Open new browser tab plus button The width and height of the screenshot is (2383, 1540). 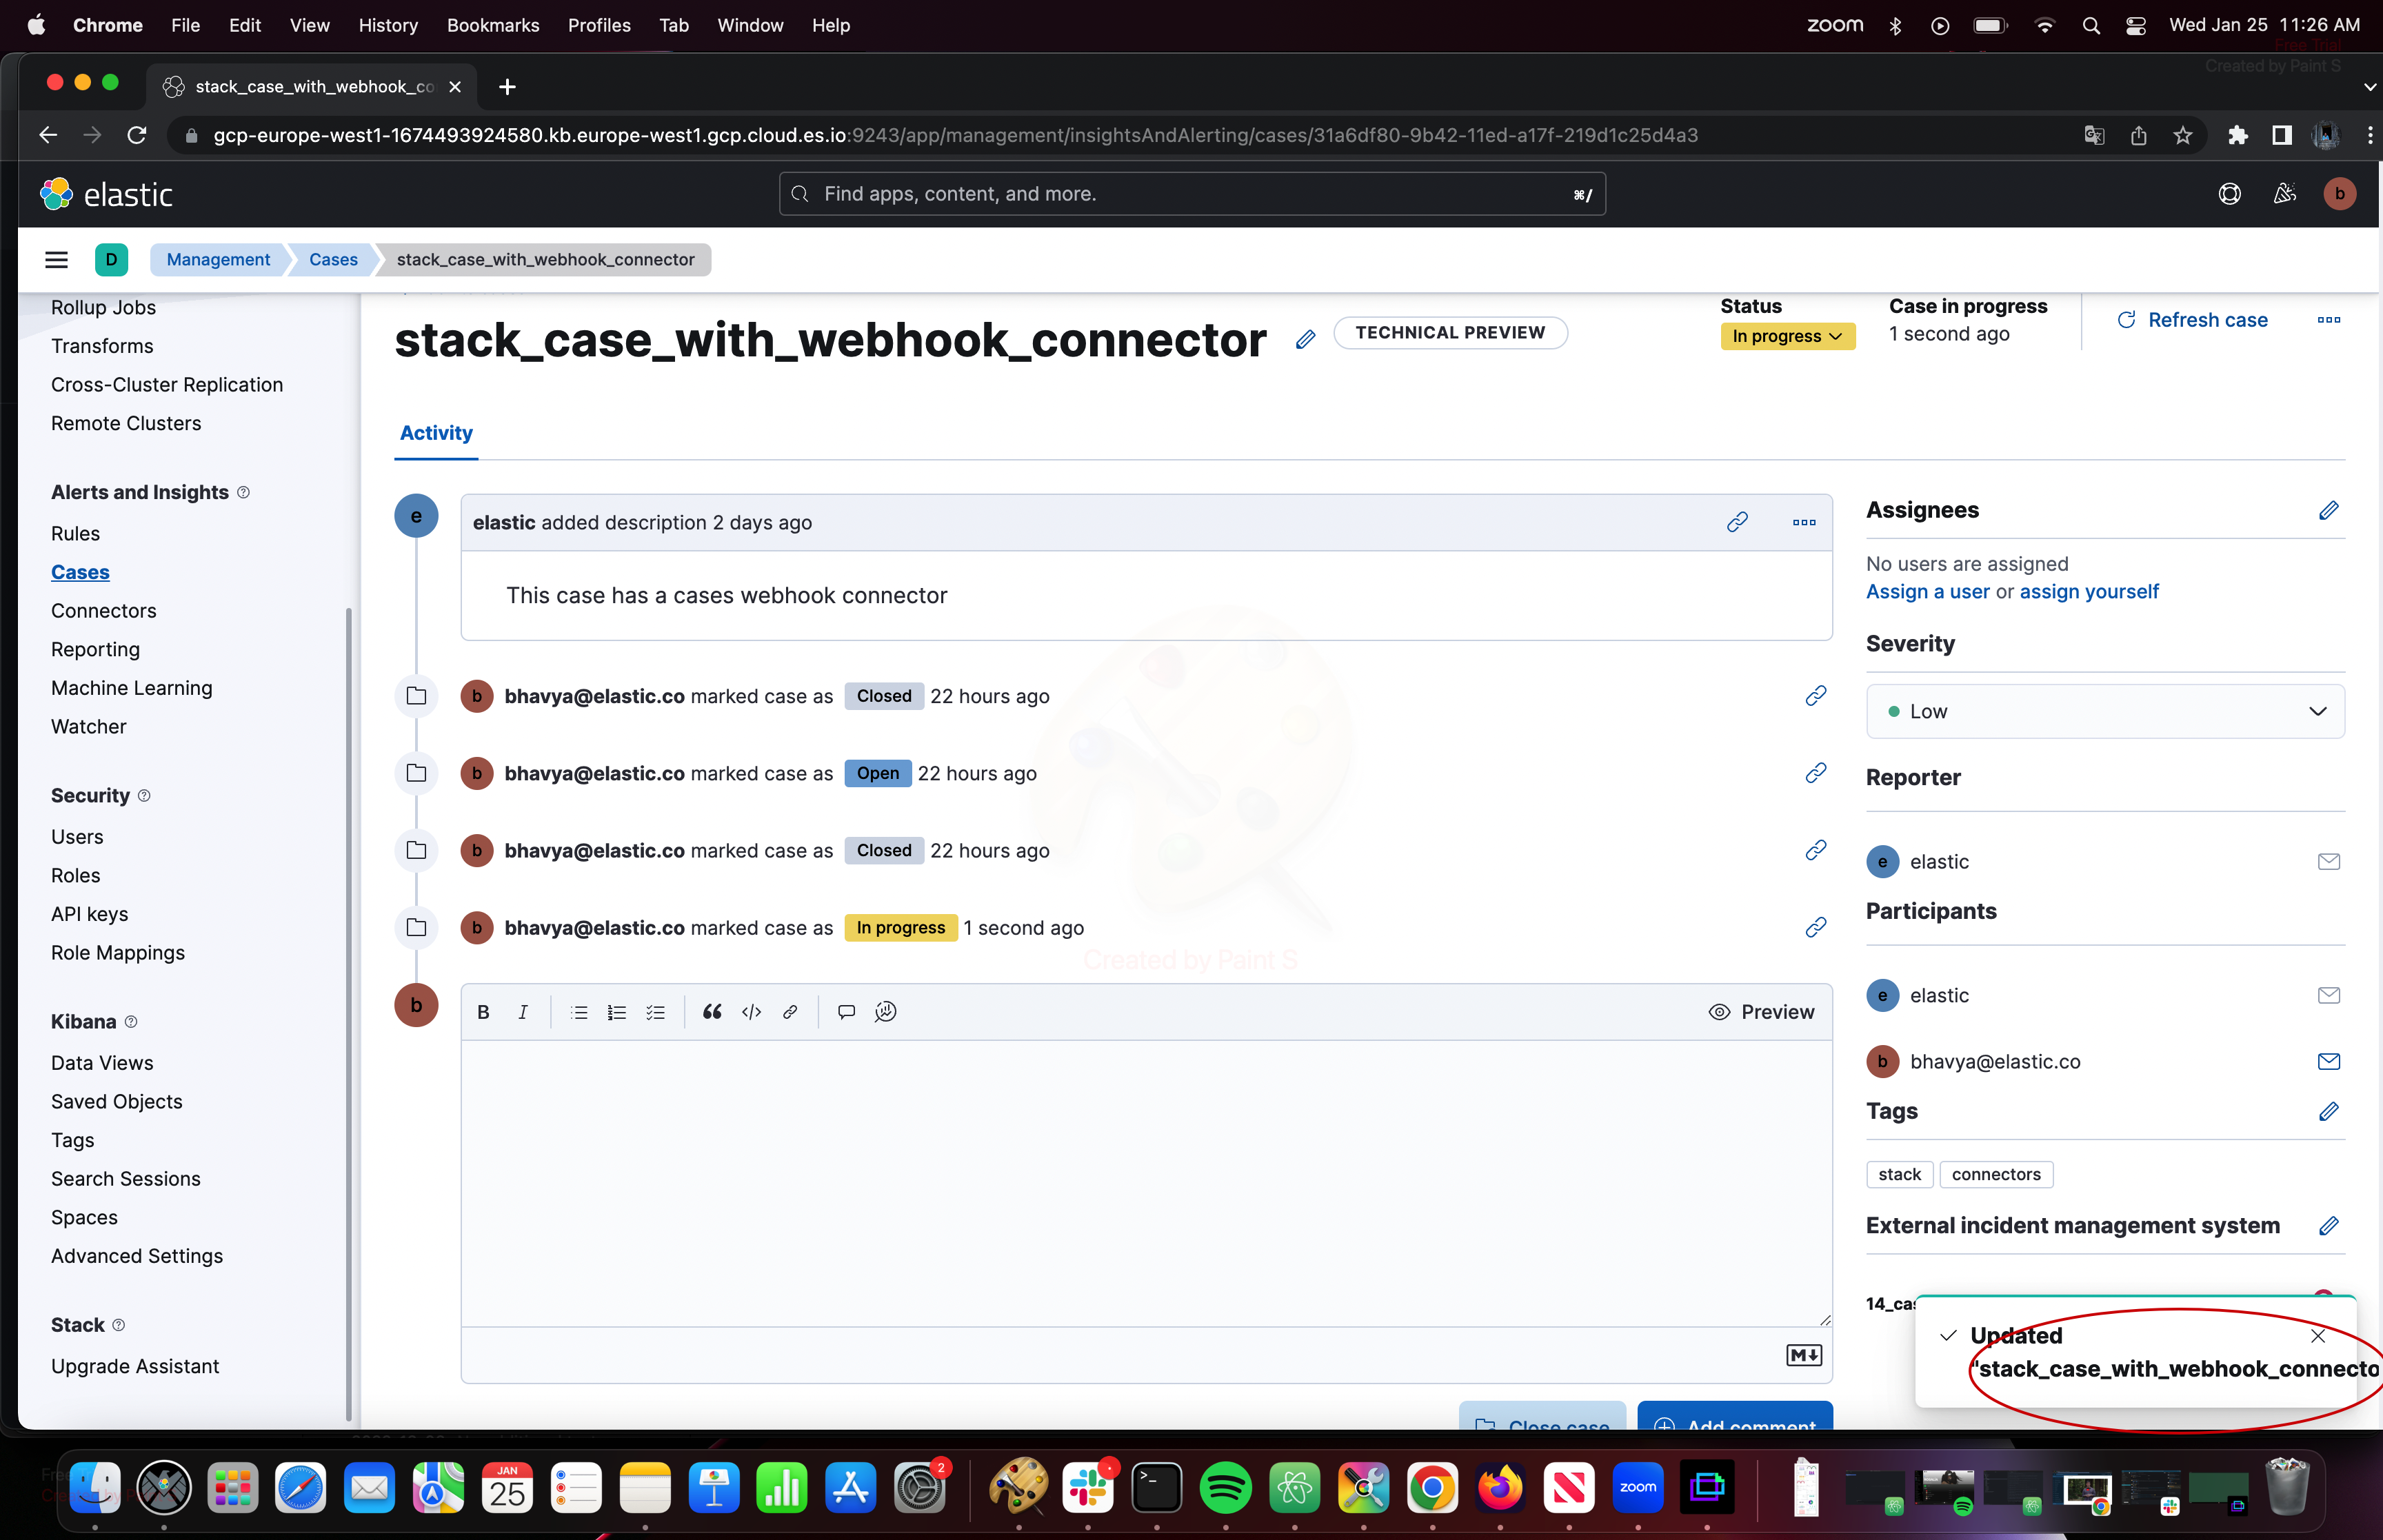coord(507,87)
